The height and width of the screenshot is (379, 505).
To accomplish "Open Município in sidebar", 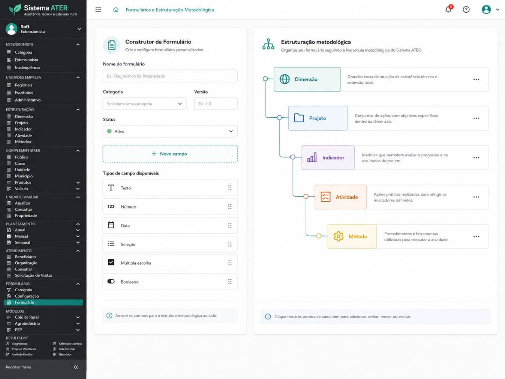I will point(24,176).
